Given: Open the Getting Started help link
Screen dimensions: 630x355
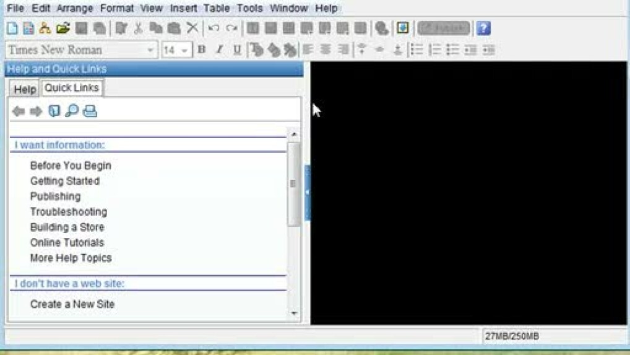Looking at the screenshot, I should [64, 181].
